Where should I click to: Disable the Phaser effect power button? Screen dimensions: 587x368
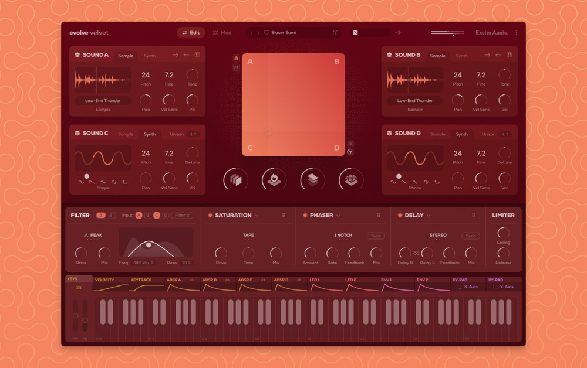coord(305,215)
